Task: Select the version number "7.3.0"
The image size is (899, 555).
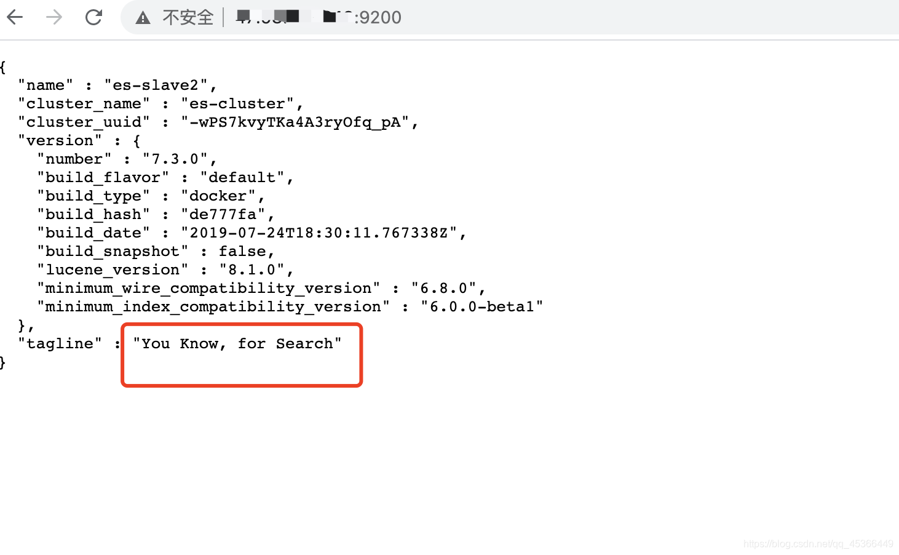Action: pos(175,159)
